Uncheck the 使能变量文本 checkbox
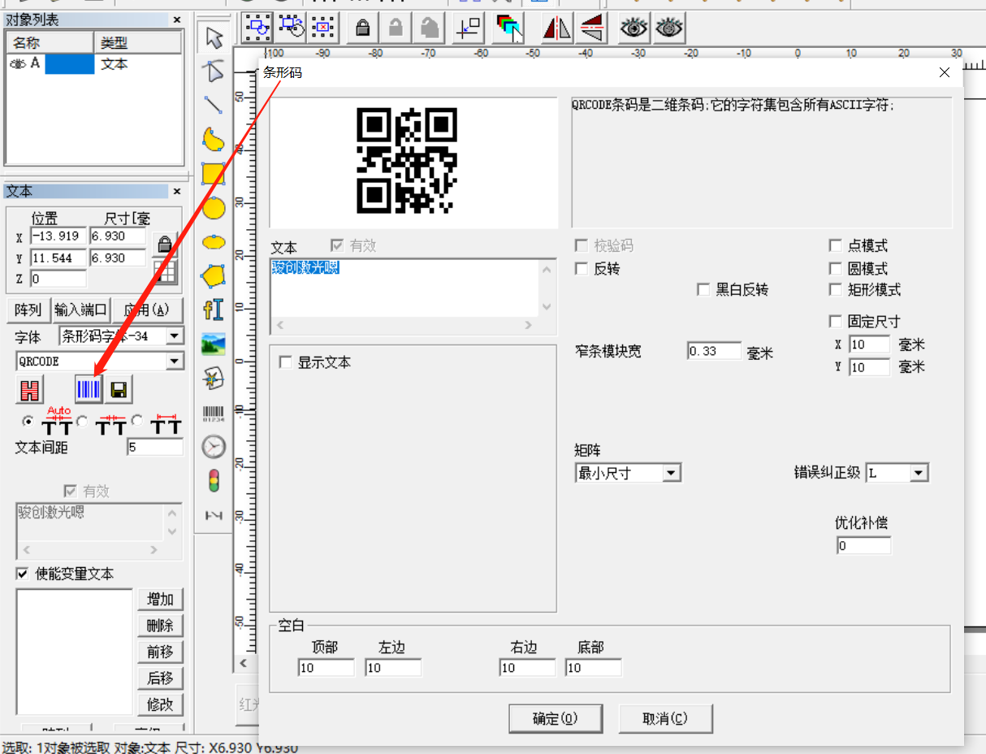 pyautogui.click(x=23, y=574)
